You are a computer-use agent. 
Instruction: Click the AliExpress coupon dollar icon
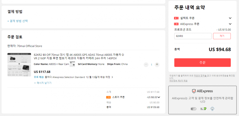(176, 24)
